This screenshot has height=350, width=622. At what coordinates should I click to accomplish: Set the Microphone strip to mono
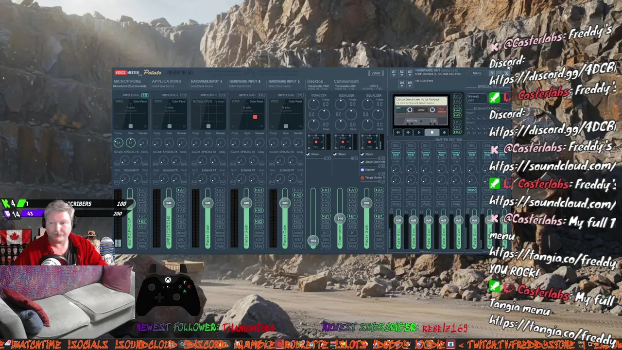click(x=142, y=233)
